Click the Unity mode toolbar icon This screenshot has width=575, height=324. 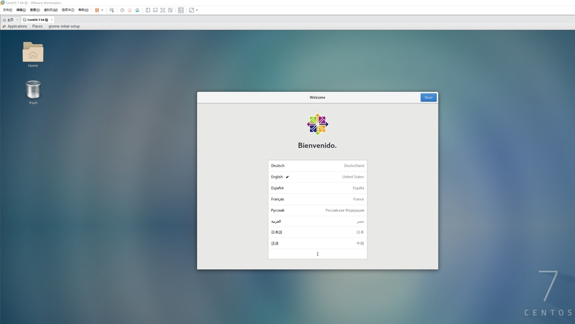coord(170,10)
